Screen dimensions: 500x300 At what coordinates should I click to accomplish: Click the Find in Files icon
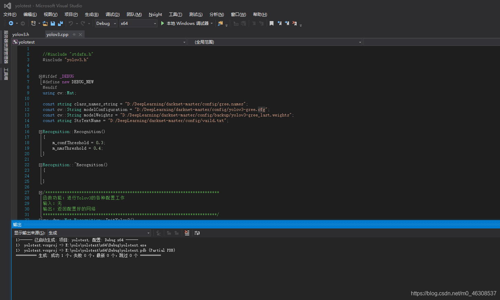(220, 24)
